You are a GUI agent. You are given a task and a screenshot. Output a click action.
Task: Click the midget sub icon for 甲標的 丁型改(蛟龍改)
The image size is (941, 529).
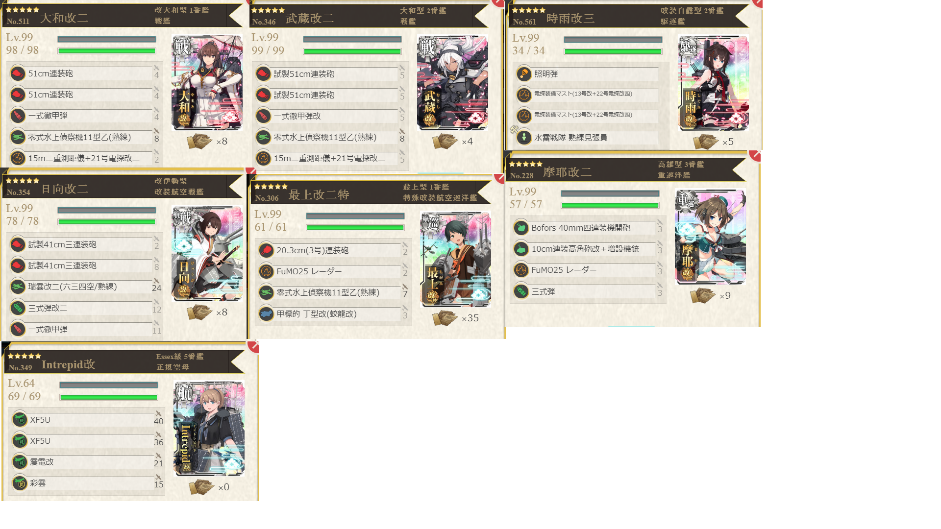coord(266,314)
